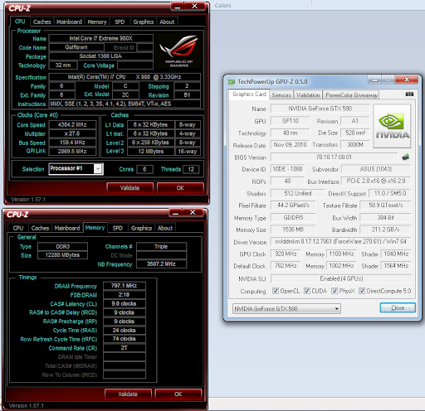Image resolution: width=425 pixels, height=411 pixels.
Task: Click the 9.0 clocks CAS Latency value
Action: coord(125,303)
